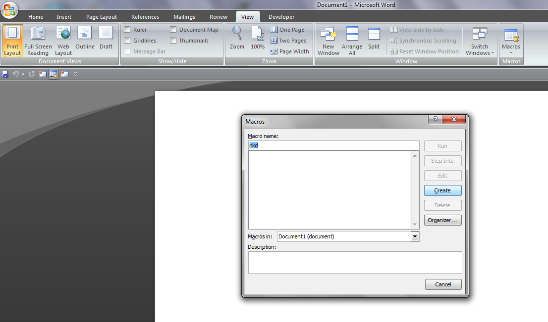Image resolution: width=548 pixels, height=322 pixels.
Task: Expand the arrow below Macros button
Action: [511, 53]
